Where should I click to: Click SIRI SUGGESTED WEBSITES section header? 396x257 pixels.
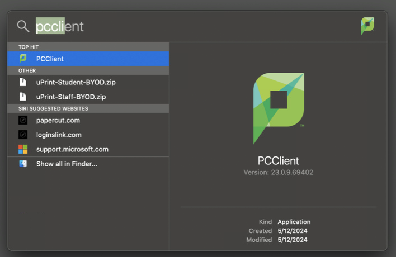point(88,108)
